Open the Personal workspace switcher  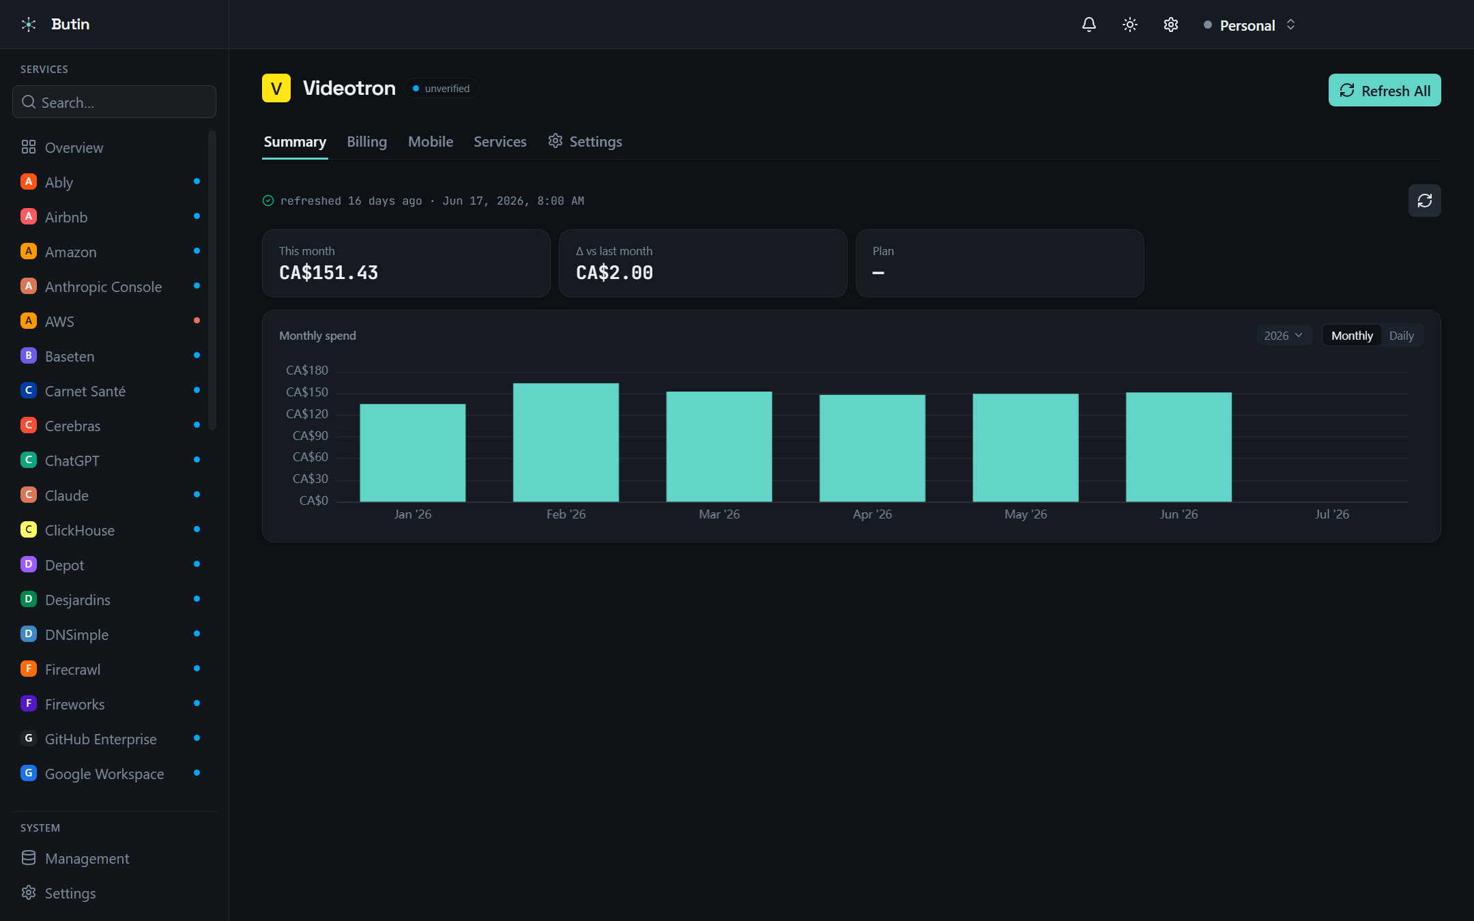pos(1249,25)
